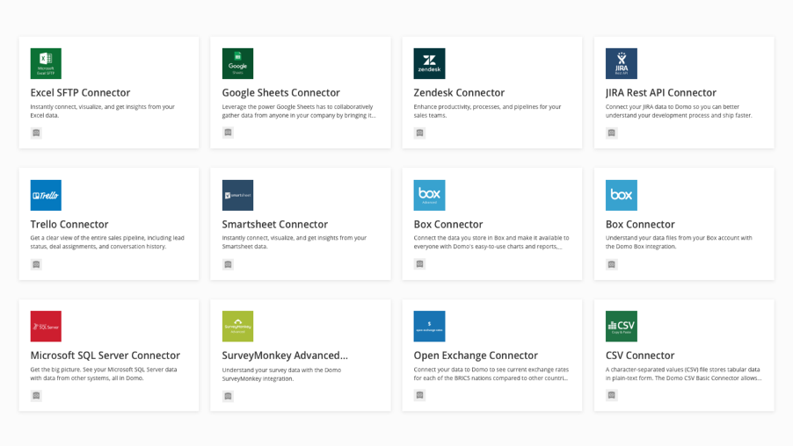Select the SurveyMonkey green logo icon
The width and height of the screenshot is (793, 446).
[237, 326]
